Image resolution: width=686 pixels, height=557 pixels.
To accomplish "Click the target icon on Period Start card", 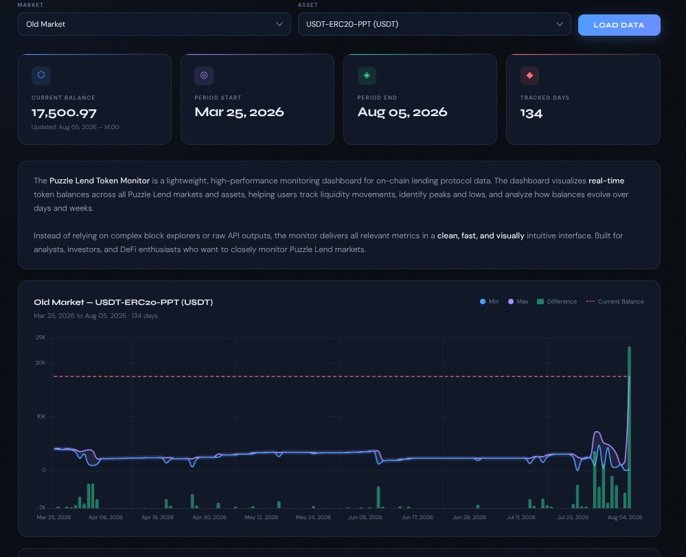I will click(x=204, y=76).
